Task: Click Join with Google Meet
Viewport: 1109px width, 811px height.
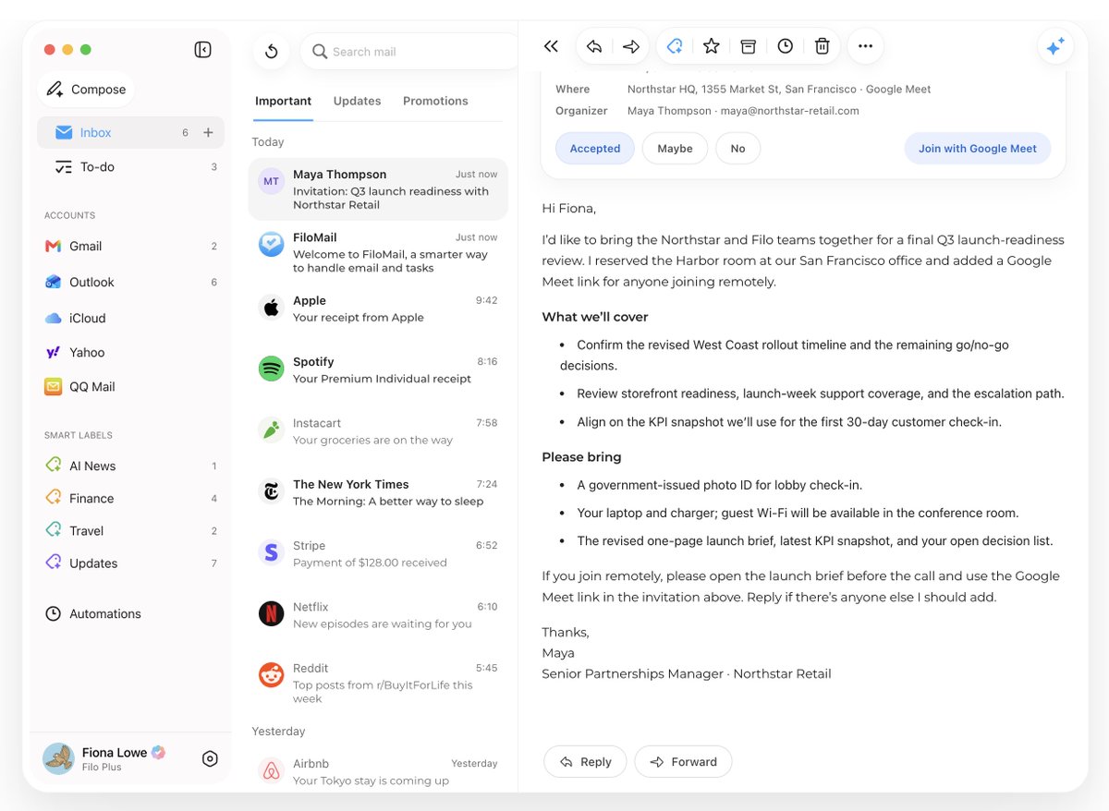Action: (x=977, y=149)
